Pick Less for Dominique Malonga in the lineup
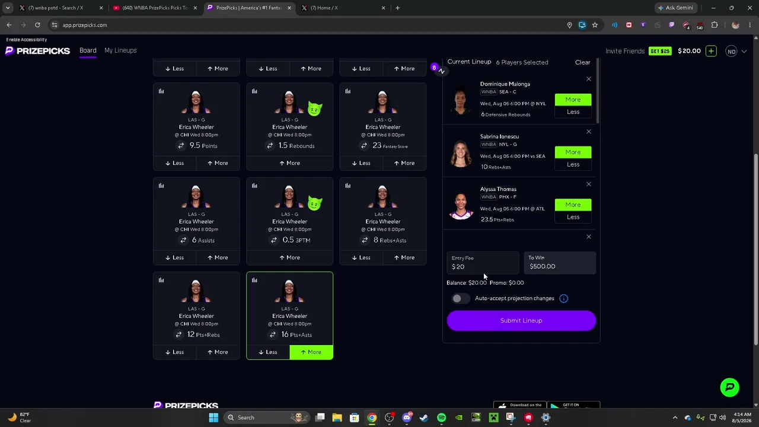The height and width of the screenshot is (427, 759). pyautogui.click(x=573, y=112)
